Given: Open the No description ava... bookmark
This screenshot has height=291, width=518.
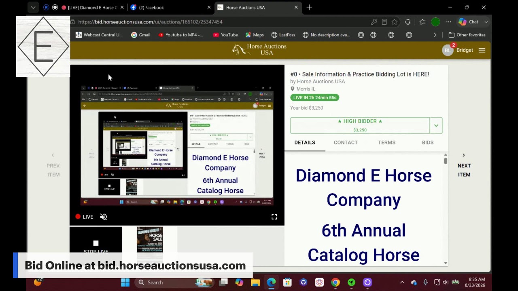Looking at the screenshot, I should [x=327, y=35].
